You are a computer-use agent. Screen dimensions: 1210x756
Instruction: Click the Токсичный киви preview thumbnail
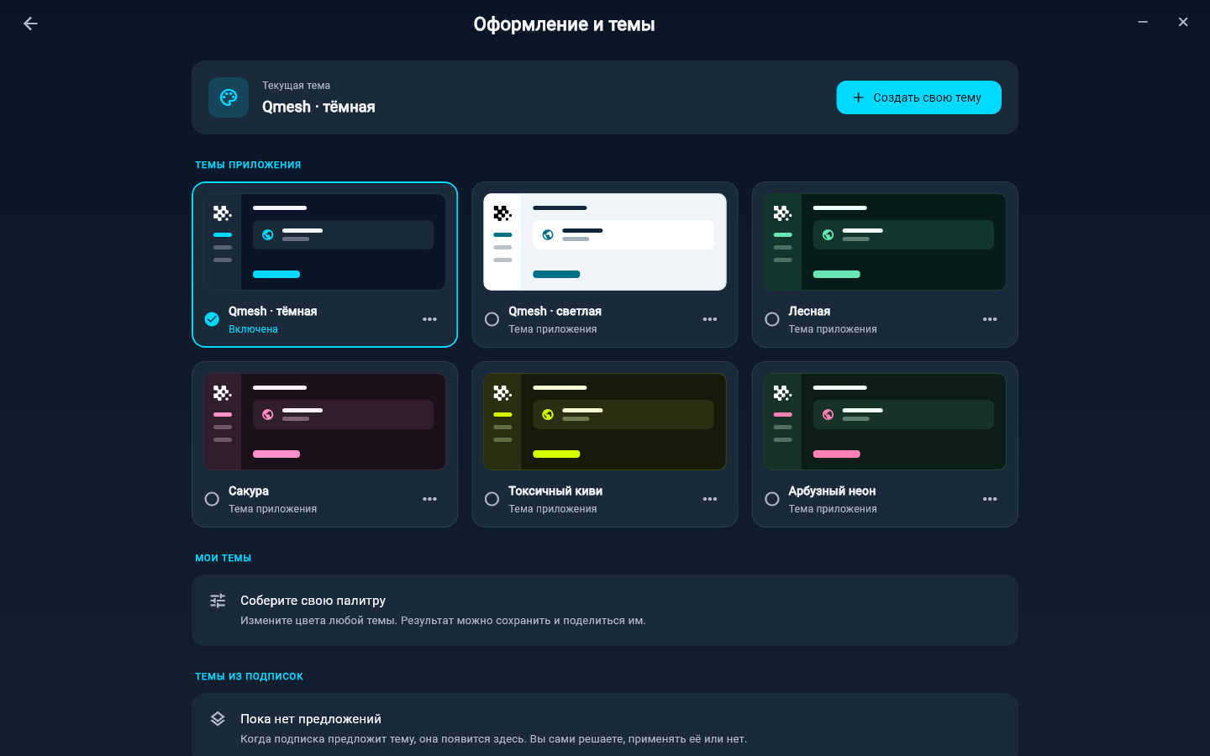(x=605, y=422)
